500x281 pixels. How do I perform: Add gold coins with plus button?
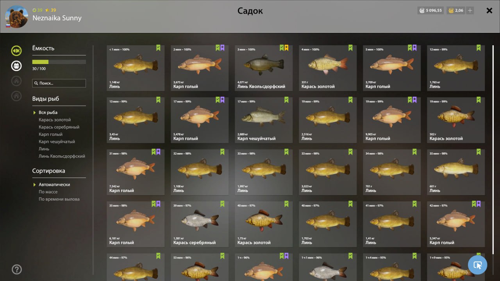tap(470, 11)
